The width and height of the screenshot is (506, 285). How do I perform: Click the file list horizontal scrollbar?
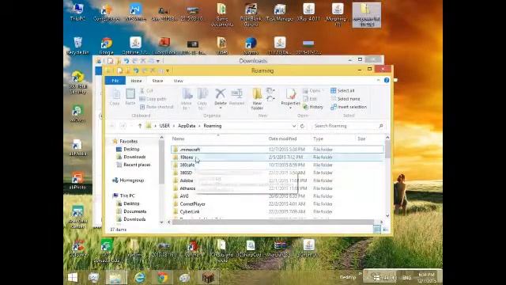pos(273,222)
